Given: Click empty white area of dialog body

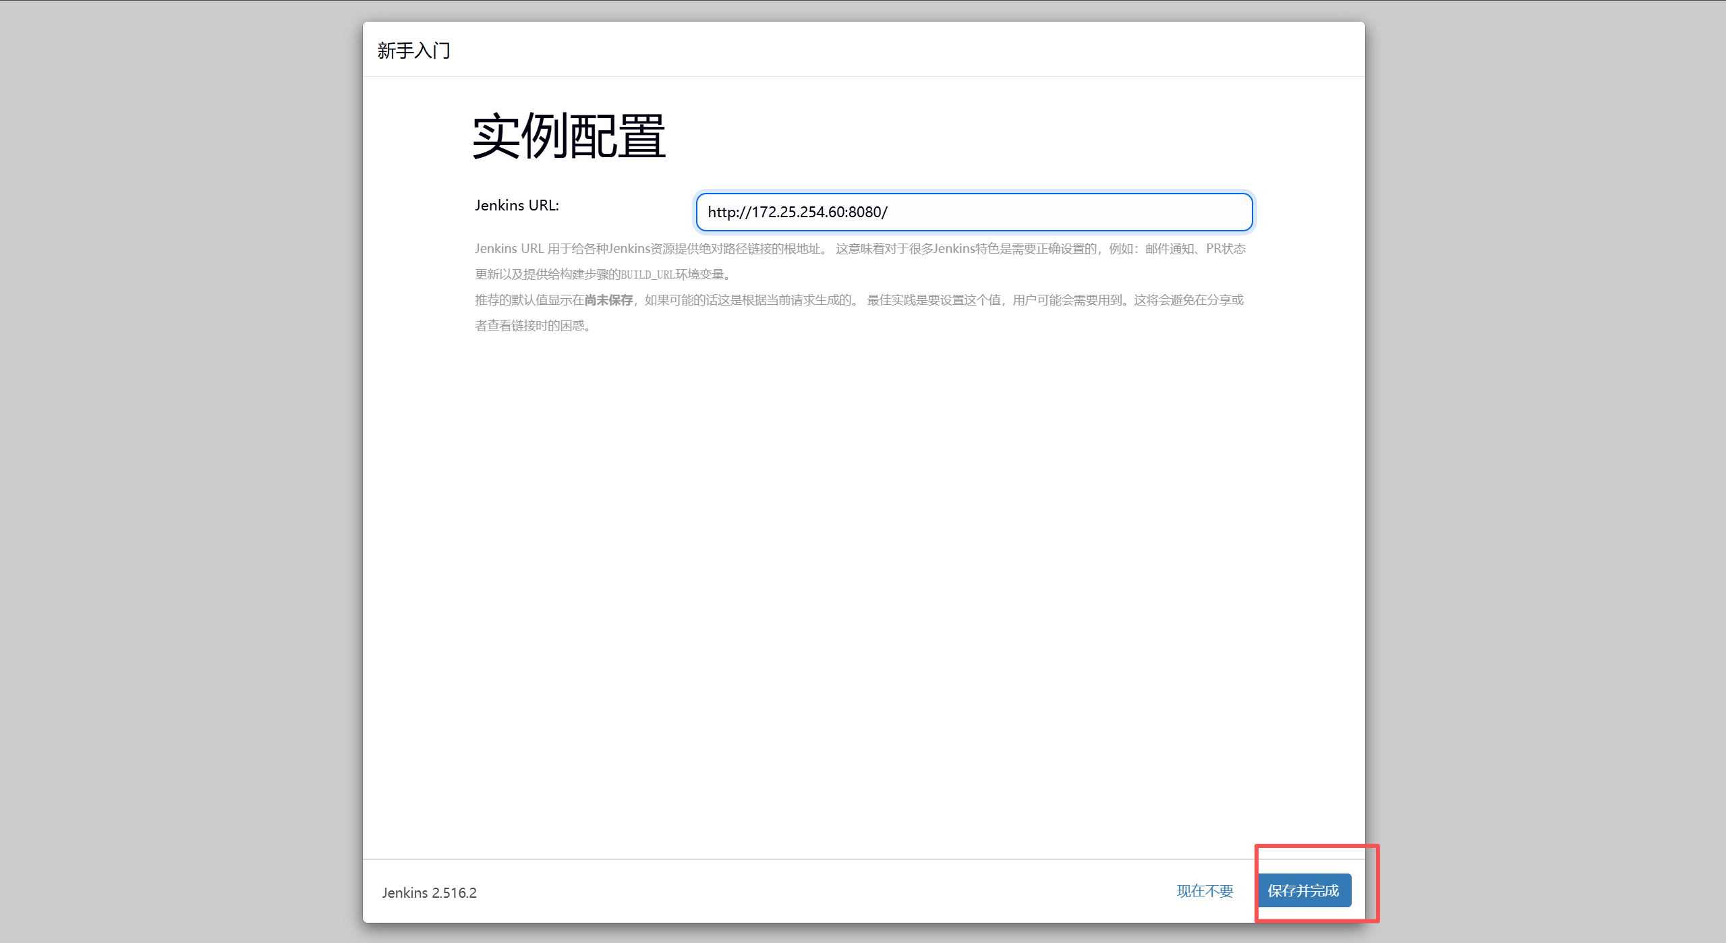Looking at the screenshot, I should click(863, 573).
